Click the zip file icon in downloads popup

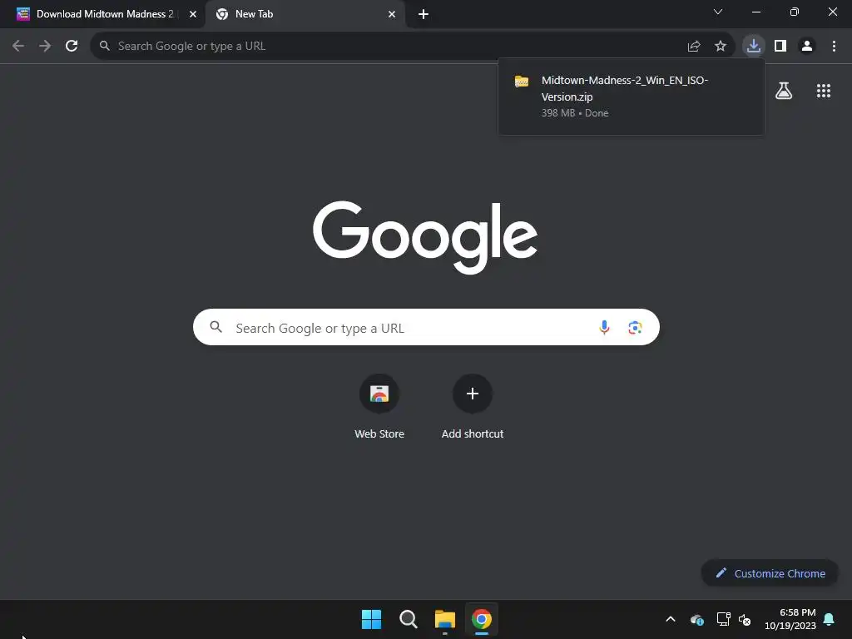click(x=522, y=82)
